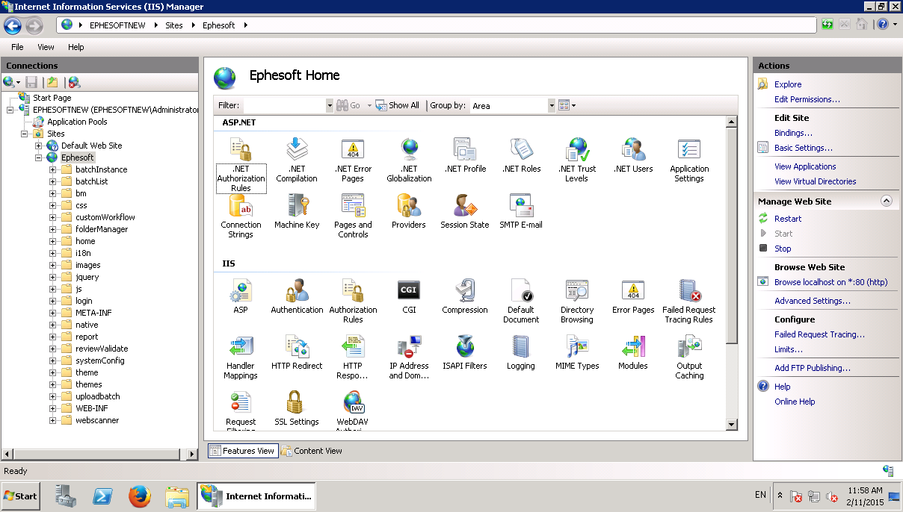Image resolution: width=903 pixels, height=512 pixels.
Task: Open the ASP feature icon
Action: tap(241, 296)
